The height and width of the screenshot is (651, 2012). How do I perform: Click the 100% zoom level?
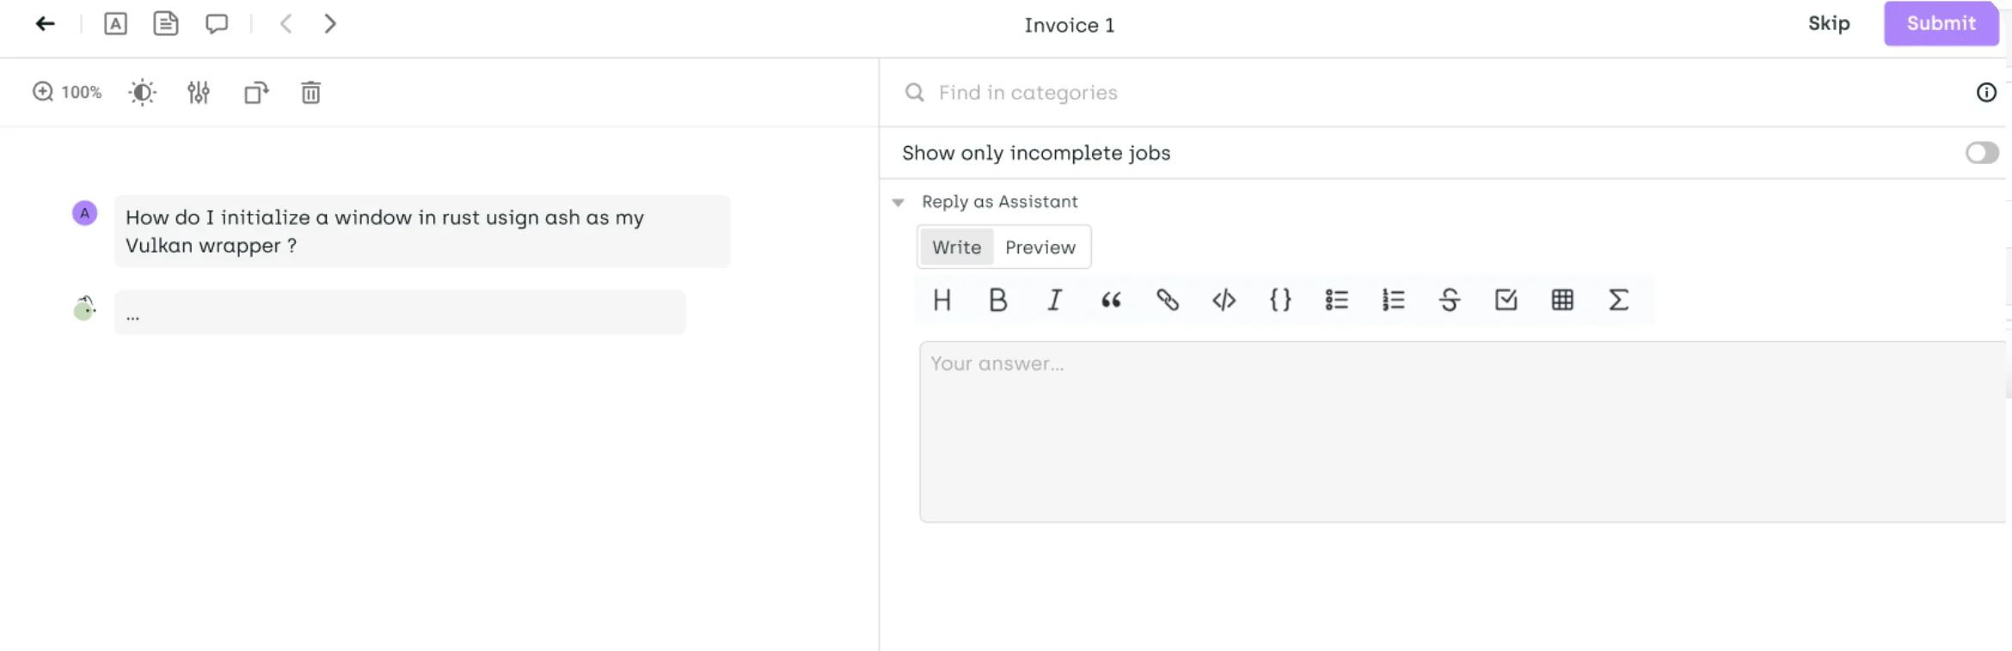pos(82,93)
